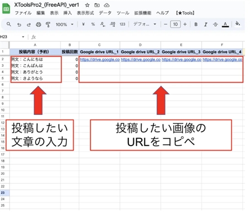Open Google drive URL_3 link in row 2
Screen dimensions: 251x212
point(182,60)
